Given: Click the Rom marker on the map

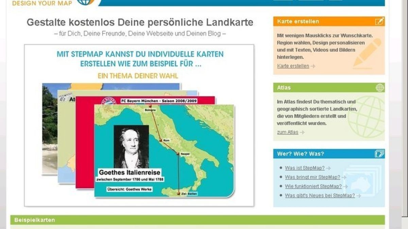Looking at the screenshot, I should [160, 140].
